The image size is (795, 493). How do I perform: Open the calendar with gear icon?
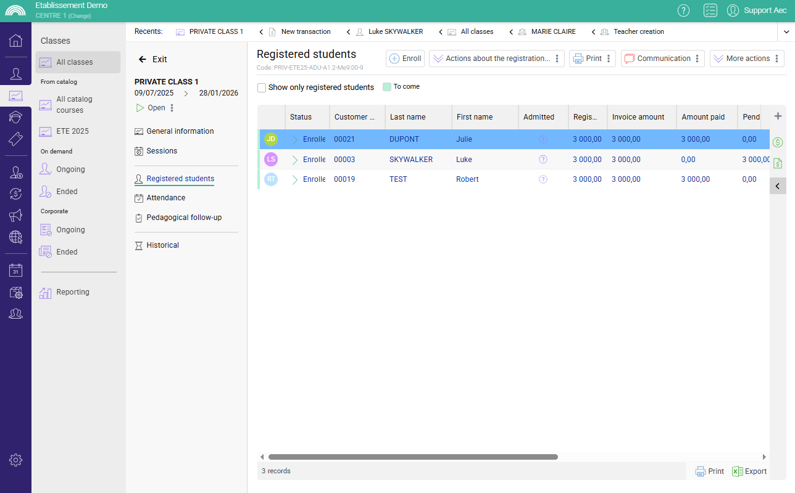(x=15, y=292)
